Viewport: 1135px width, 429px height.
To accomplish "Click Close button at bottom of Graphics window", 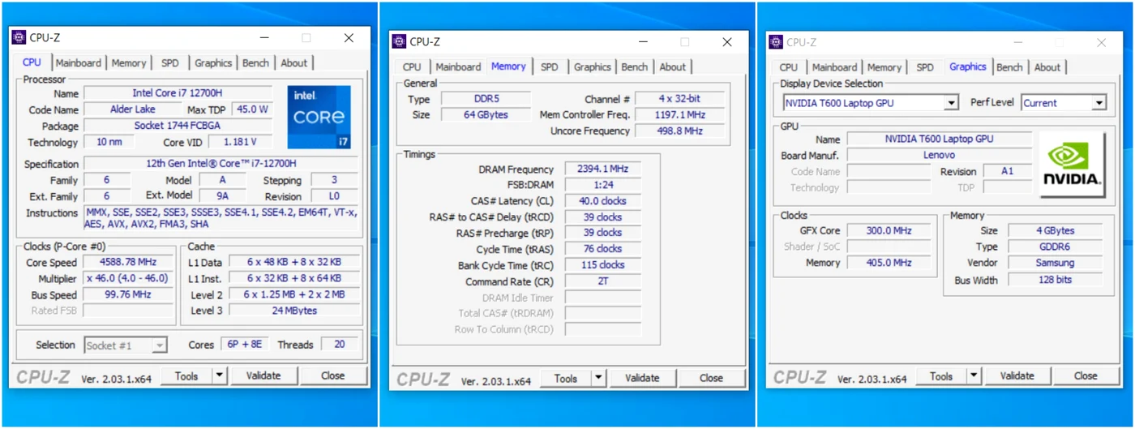I will [x=1086, y=376].
